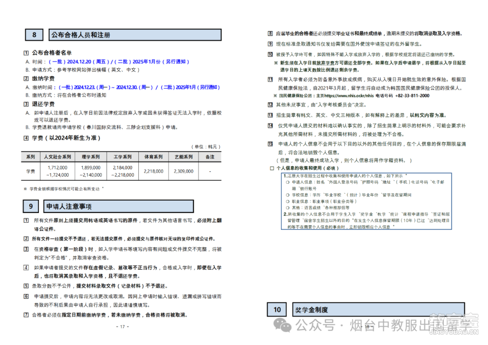488x345 pixels.
Task: Click the line "缴纳方式：将在合格者公布时通知"
Action: coord(69,95)
